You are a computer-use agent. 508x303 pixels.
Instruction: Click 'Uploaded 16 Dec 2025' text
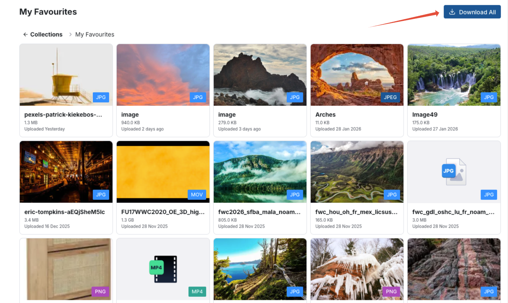coord(47,226)
